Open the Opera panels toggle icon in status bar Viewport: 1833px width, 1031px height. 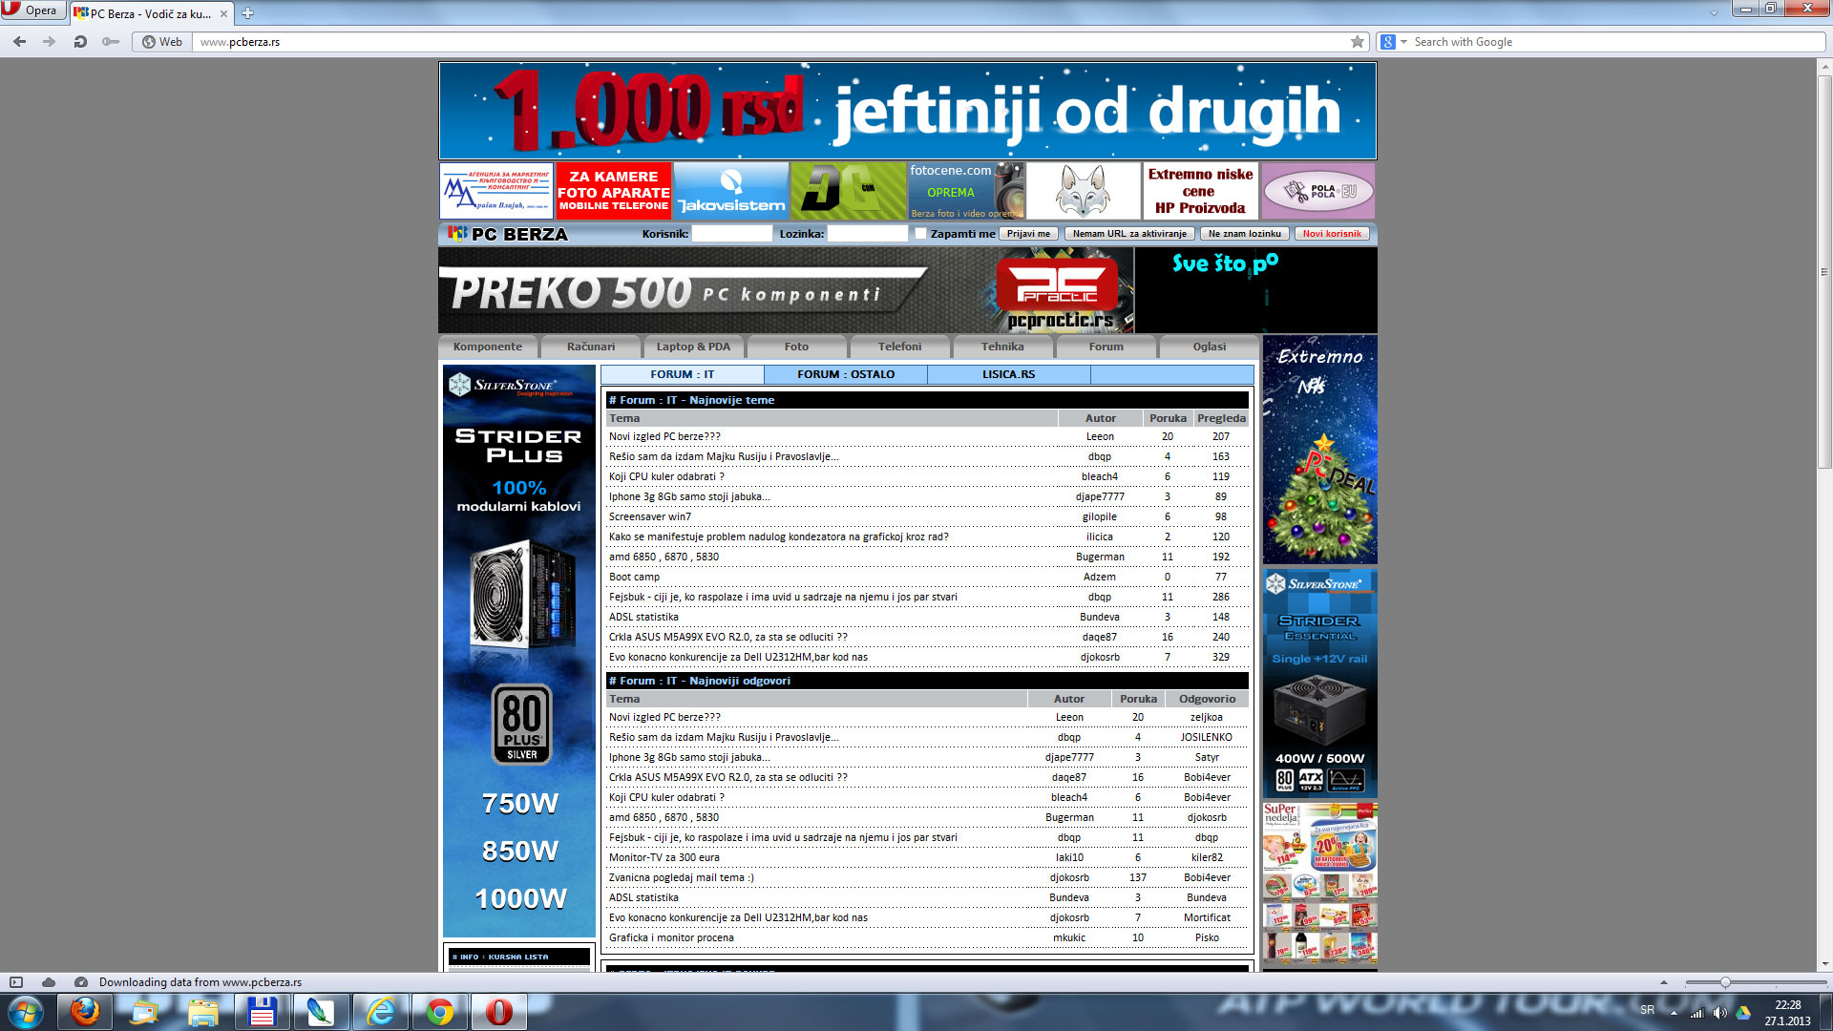(x=16, y=981)
